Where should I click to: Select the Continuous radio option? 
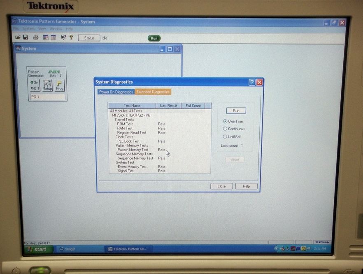(234, 129)
